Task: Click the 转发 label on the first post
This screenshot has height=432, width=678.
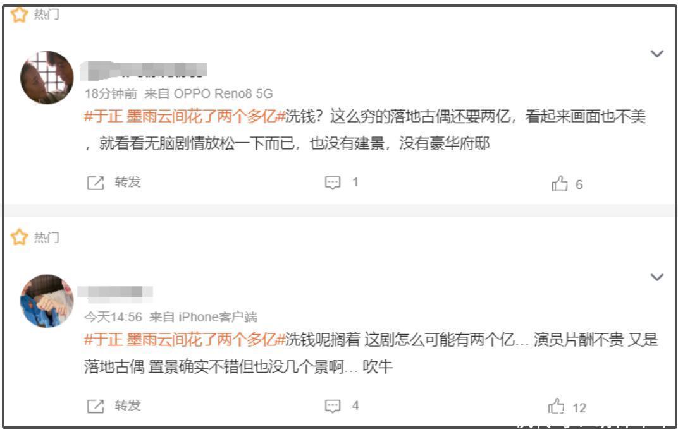Action: coord(128,183)
